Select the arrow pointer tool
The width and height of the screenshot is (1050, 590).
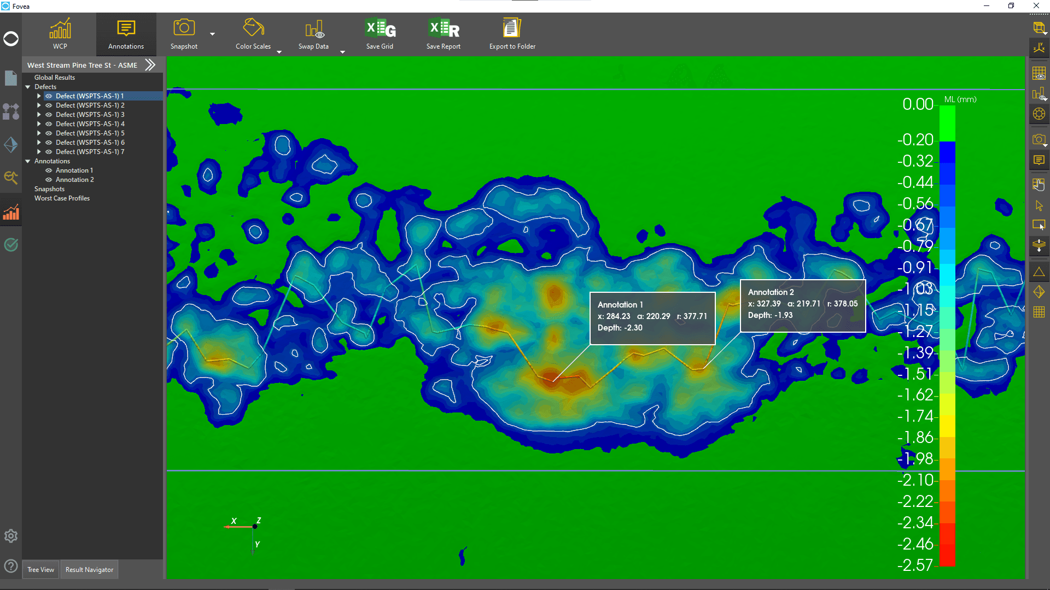click(1039, 205)
